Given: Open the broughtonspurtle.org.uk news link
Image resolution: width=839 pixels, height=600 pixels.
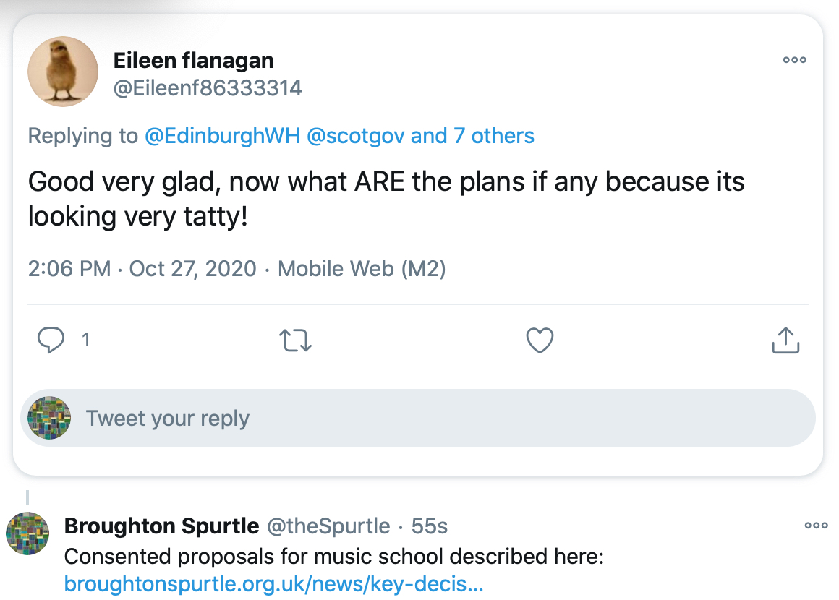Looking at the screenshot, I should pos(273,584).
